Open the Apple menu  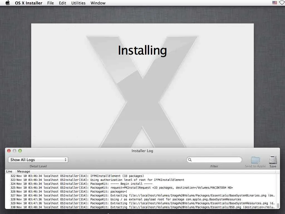tap(8, 3)
